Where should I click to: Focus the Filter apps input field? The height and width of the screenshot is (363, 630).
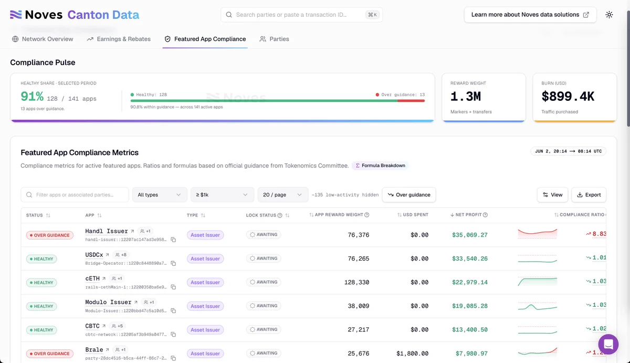[75, 195]
